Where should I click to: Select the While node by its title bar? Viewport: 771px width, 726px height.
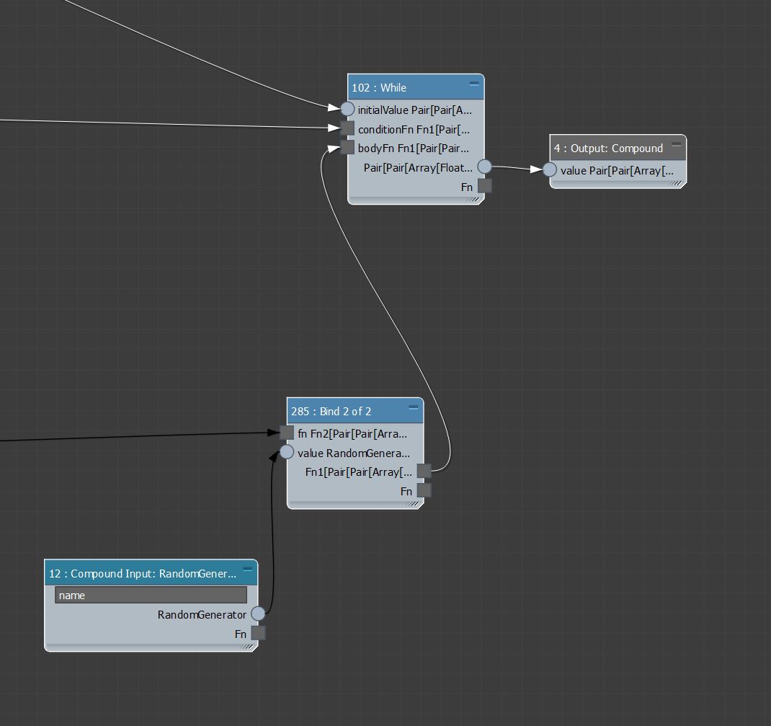click(x=404, y=87)
